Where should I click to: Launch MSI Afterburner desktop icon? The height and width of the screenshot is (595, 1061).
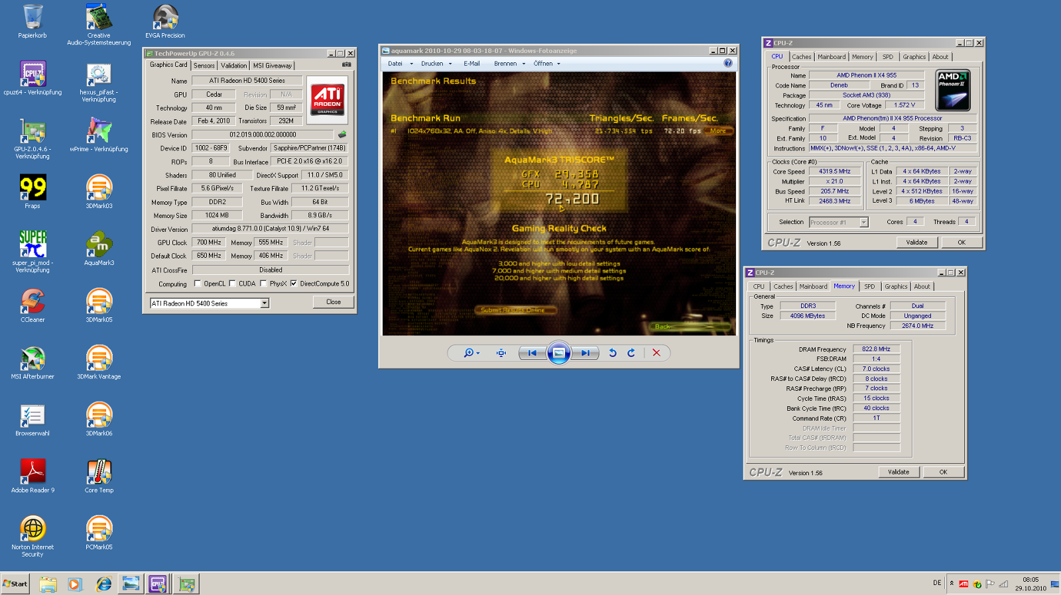(32, 362)
